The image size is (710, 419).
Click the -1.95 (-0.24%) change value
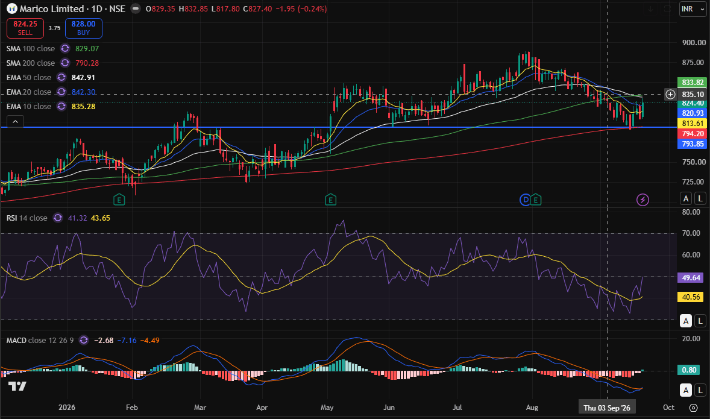click(301, 8)
